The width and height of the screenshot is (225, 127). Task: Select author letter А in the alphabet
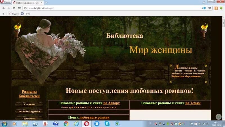62,108
